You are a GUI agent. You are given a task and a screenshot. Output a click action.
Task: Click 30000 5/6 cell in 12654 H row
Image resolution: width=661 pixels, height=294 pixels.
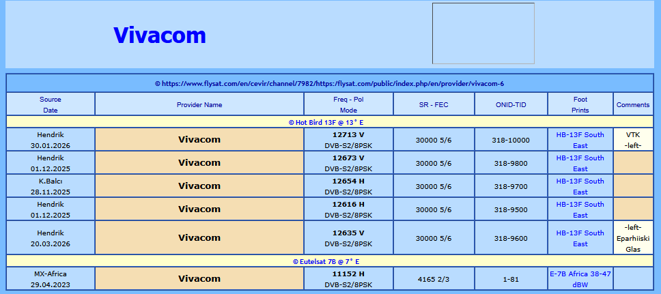(x=434, y=186)
